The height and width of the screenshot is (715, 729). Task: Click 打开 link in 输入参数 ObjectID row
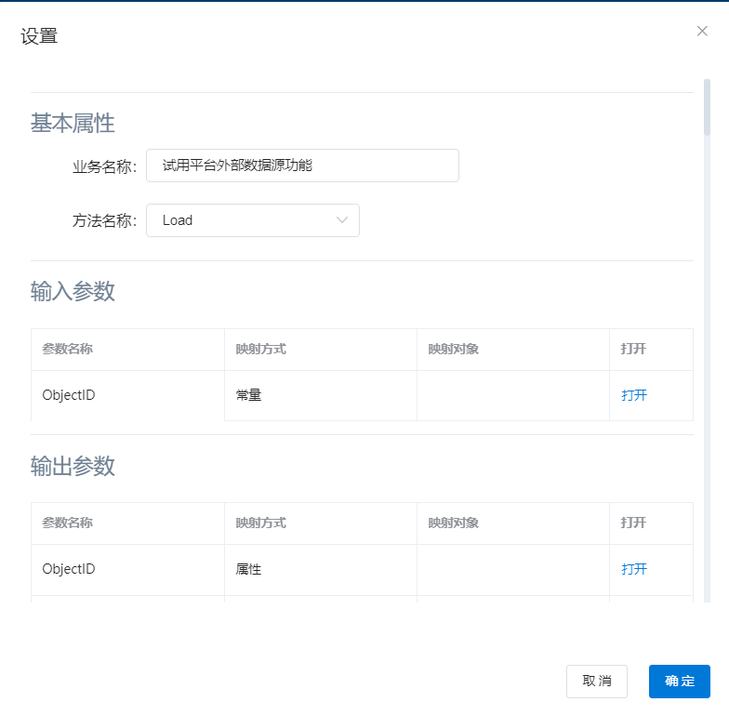(x=634, y=395)
